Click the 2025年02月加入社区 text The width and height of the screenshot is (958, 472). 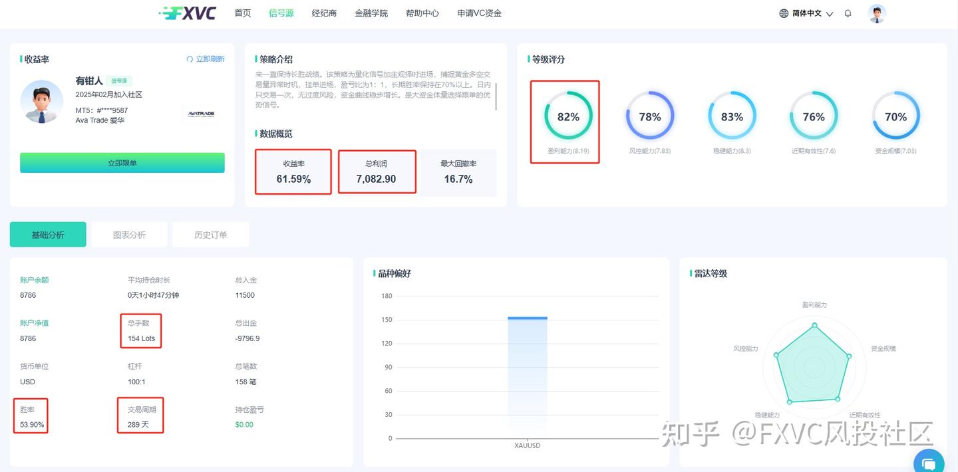(109, 95)
